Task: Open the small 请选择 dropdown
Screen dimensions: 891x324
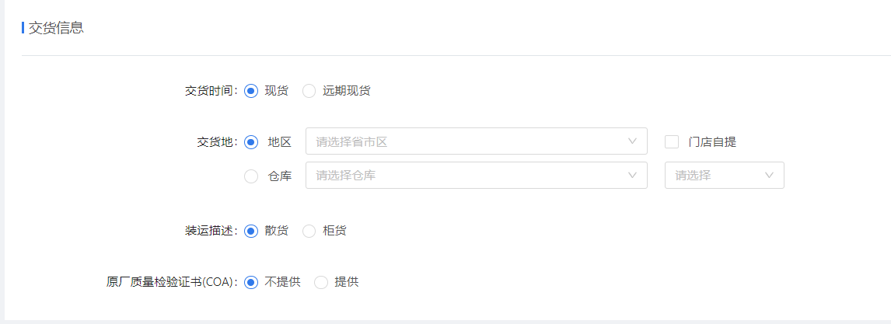Action: [725, 176]
